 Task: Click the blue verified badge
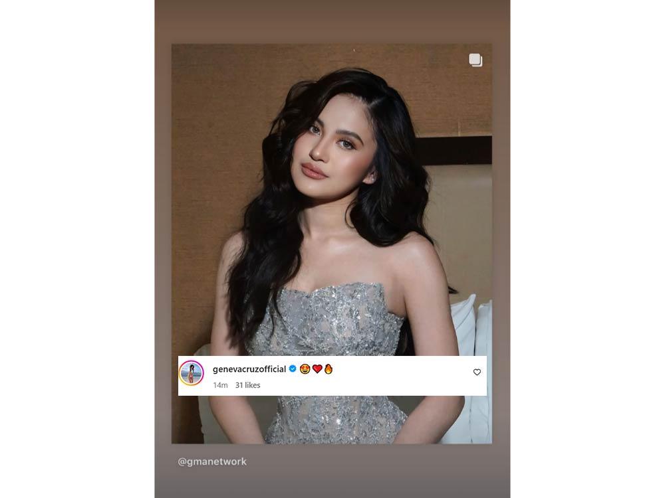293,369
